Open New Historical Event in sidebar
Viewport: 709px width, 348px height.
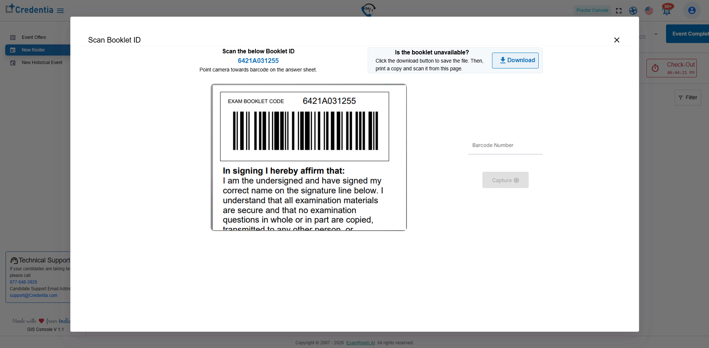[x=42, y=63]
